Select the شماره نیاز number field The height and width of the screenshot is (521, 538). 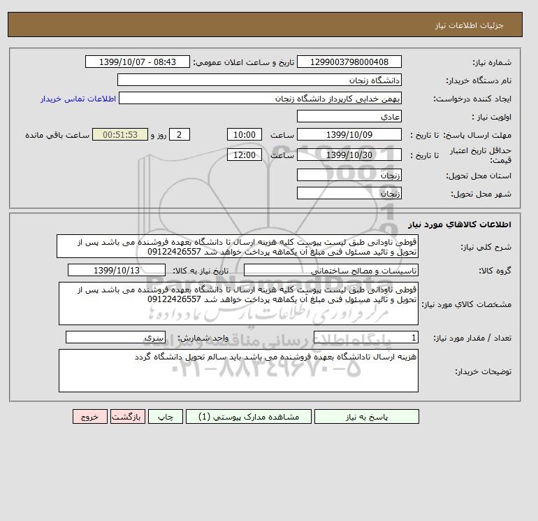point(349,62)
